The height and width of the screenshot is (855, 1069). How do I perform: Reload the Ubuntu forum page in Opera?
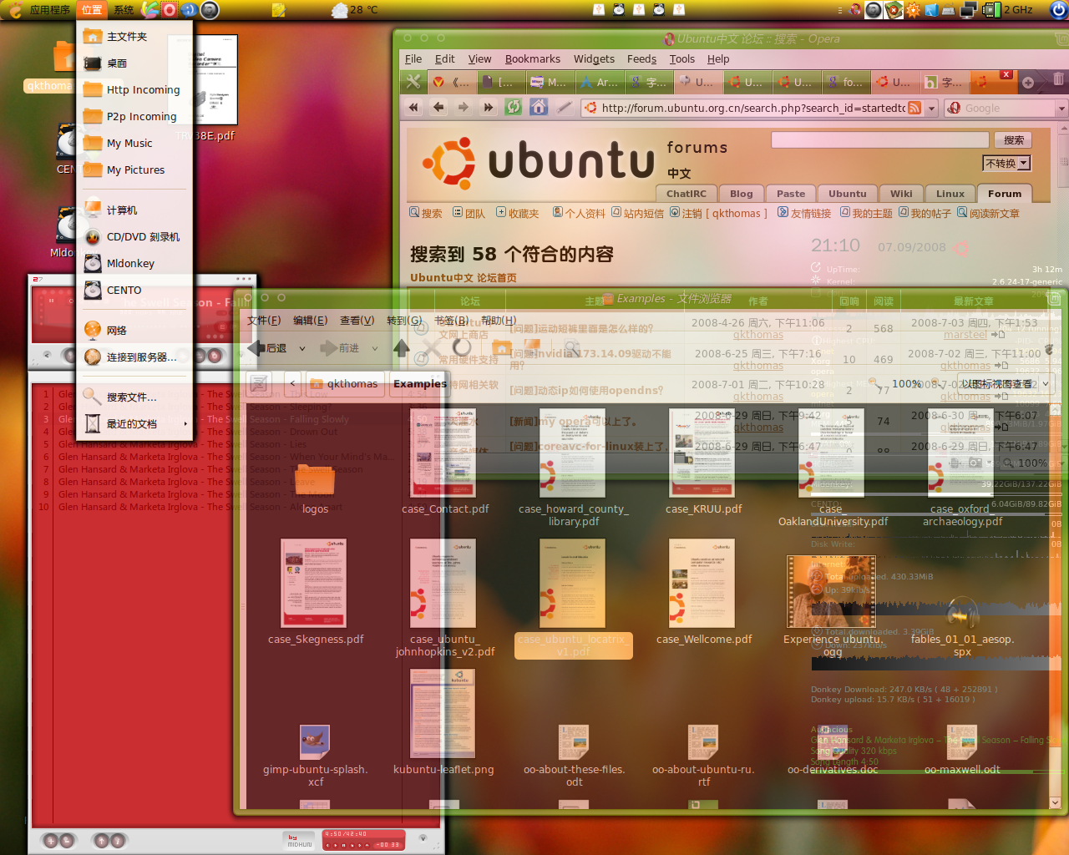[514, 108]
